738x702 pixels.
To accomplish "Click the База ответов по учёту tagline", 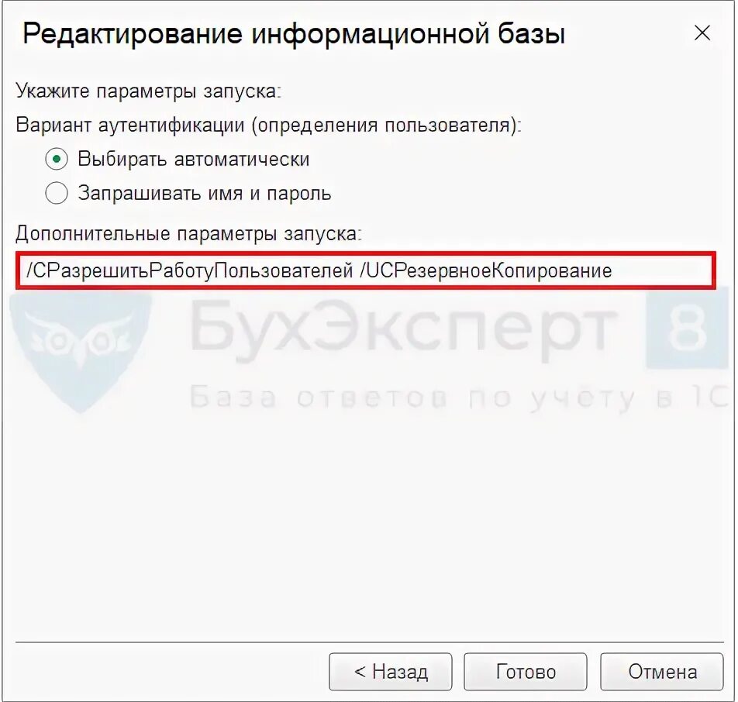I will click(x=459, y=398).
